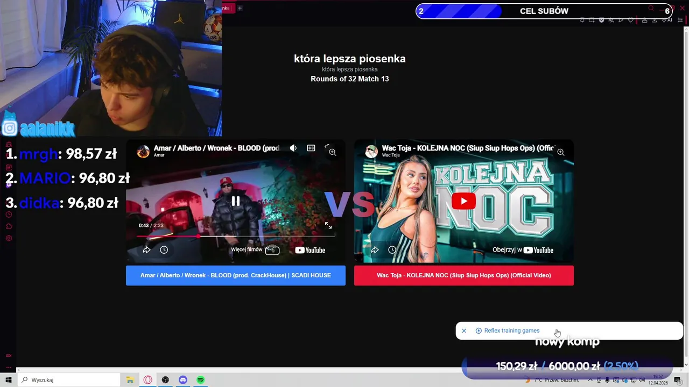Open Opera sidebar settings gear icon
The height and width of the screenshot is (387, 689).
coord(9,238)
